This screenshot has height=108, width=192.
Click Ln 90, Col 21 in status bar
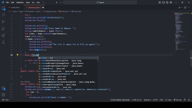(137, 100)
